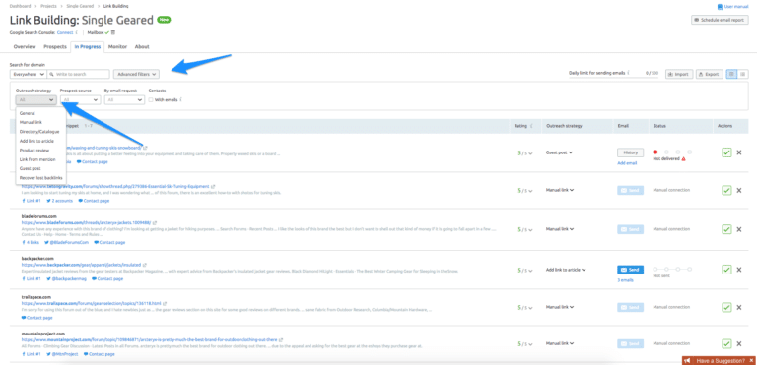
Task: Select the expanded card view icon
Action: click(x=732, y=74)
